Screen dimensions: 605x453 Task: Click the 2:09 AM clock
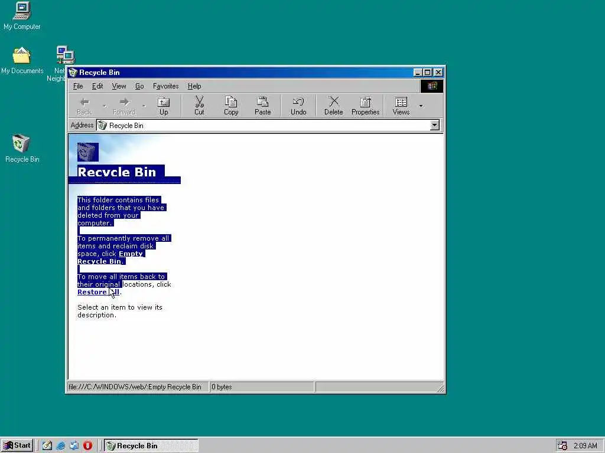coord(586,446)
